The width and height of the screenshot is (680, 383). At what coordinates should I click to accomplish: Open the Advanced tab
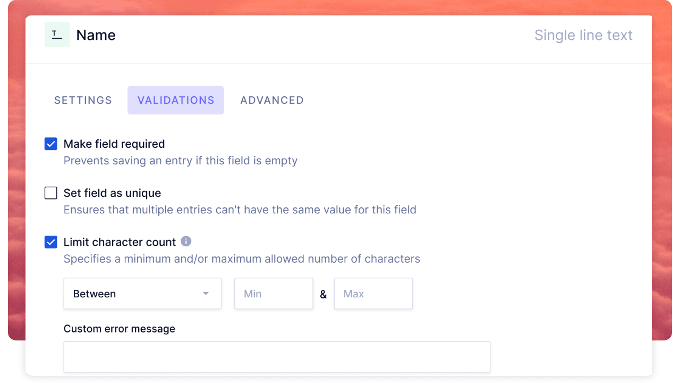tap(272, 100)
